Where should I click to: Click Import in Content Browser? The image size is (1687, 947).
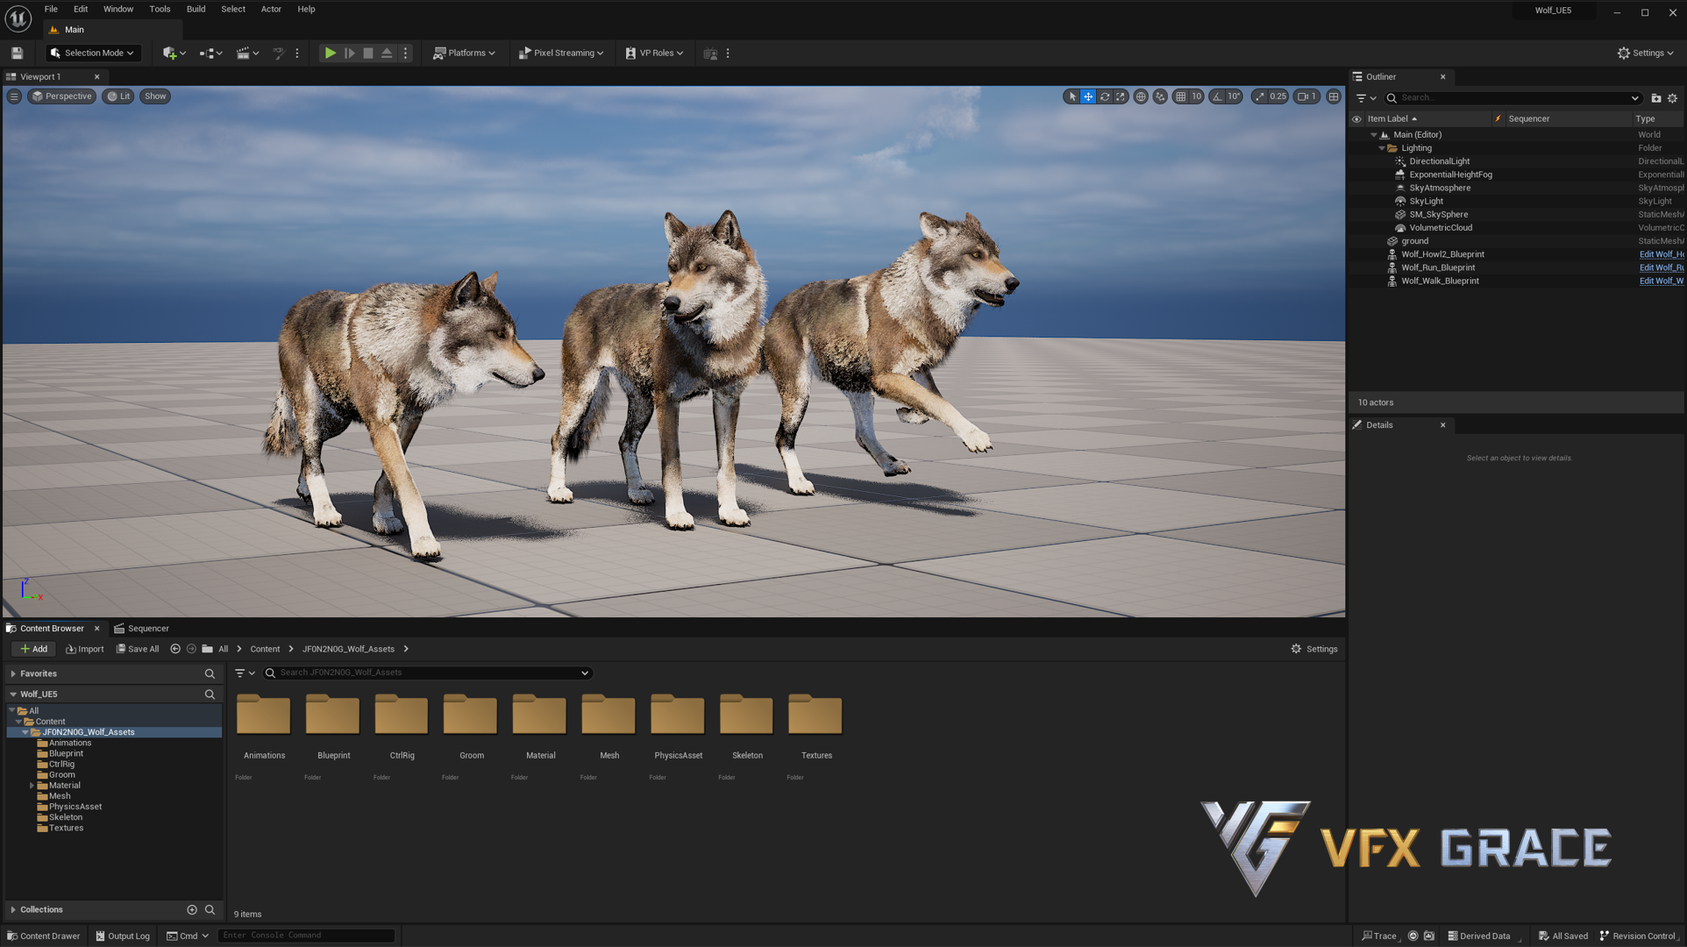[84, 650]
